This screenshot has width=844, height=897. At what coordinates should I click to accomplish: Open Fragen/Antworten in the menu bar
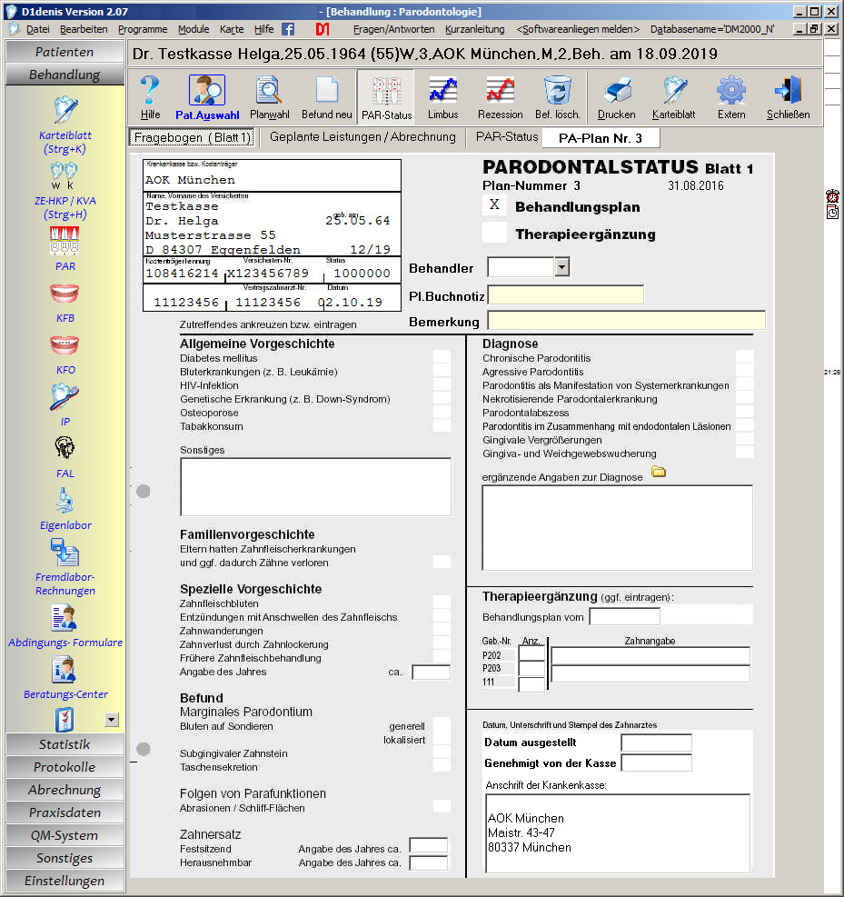click(393, 29)
